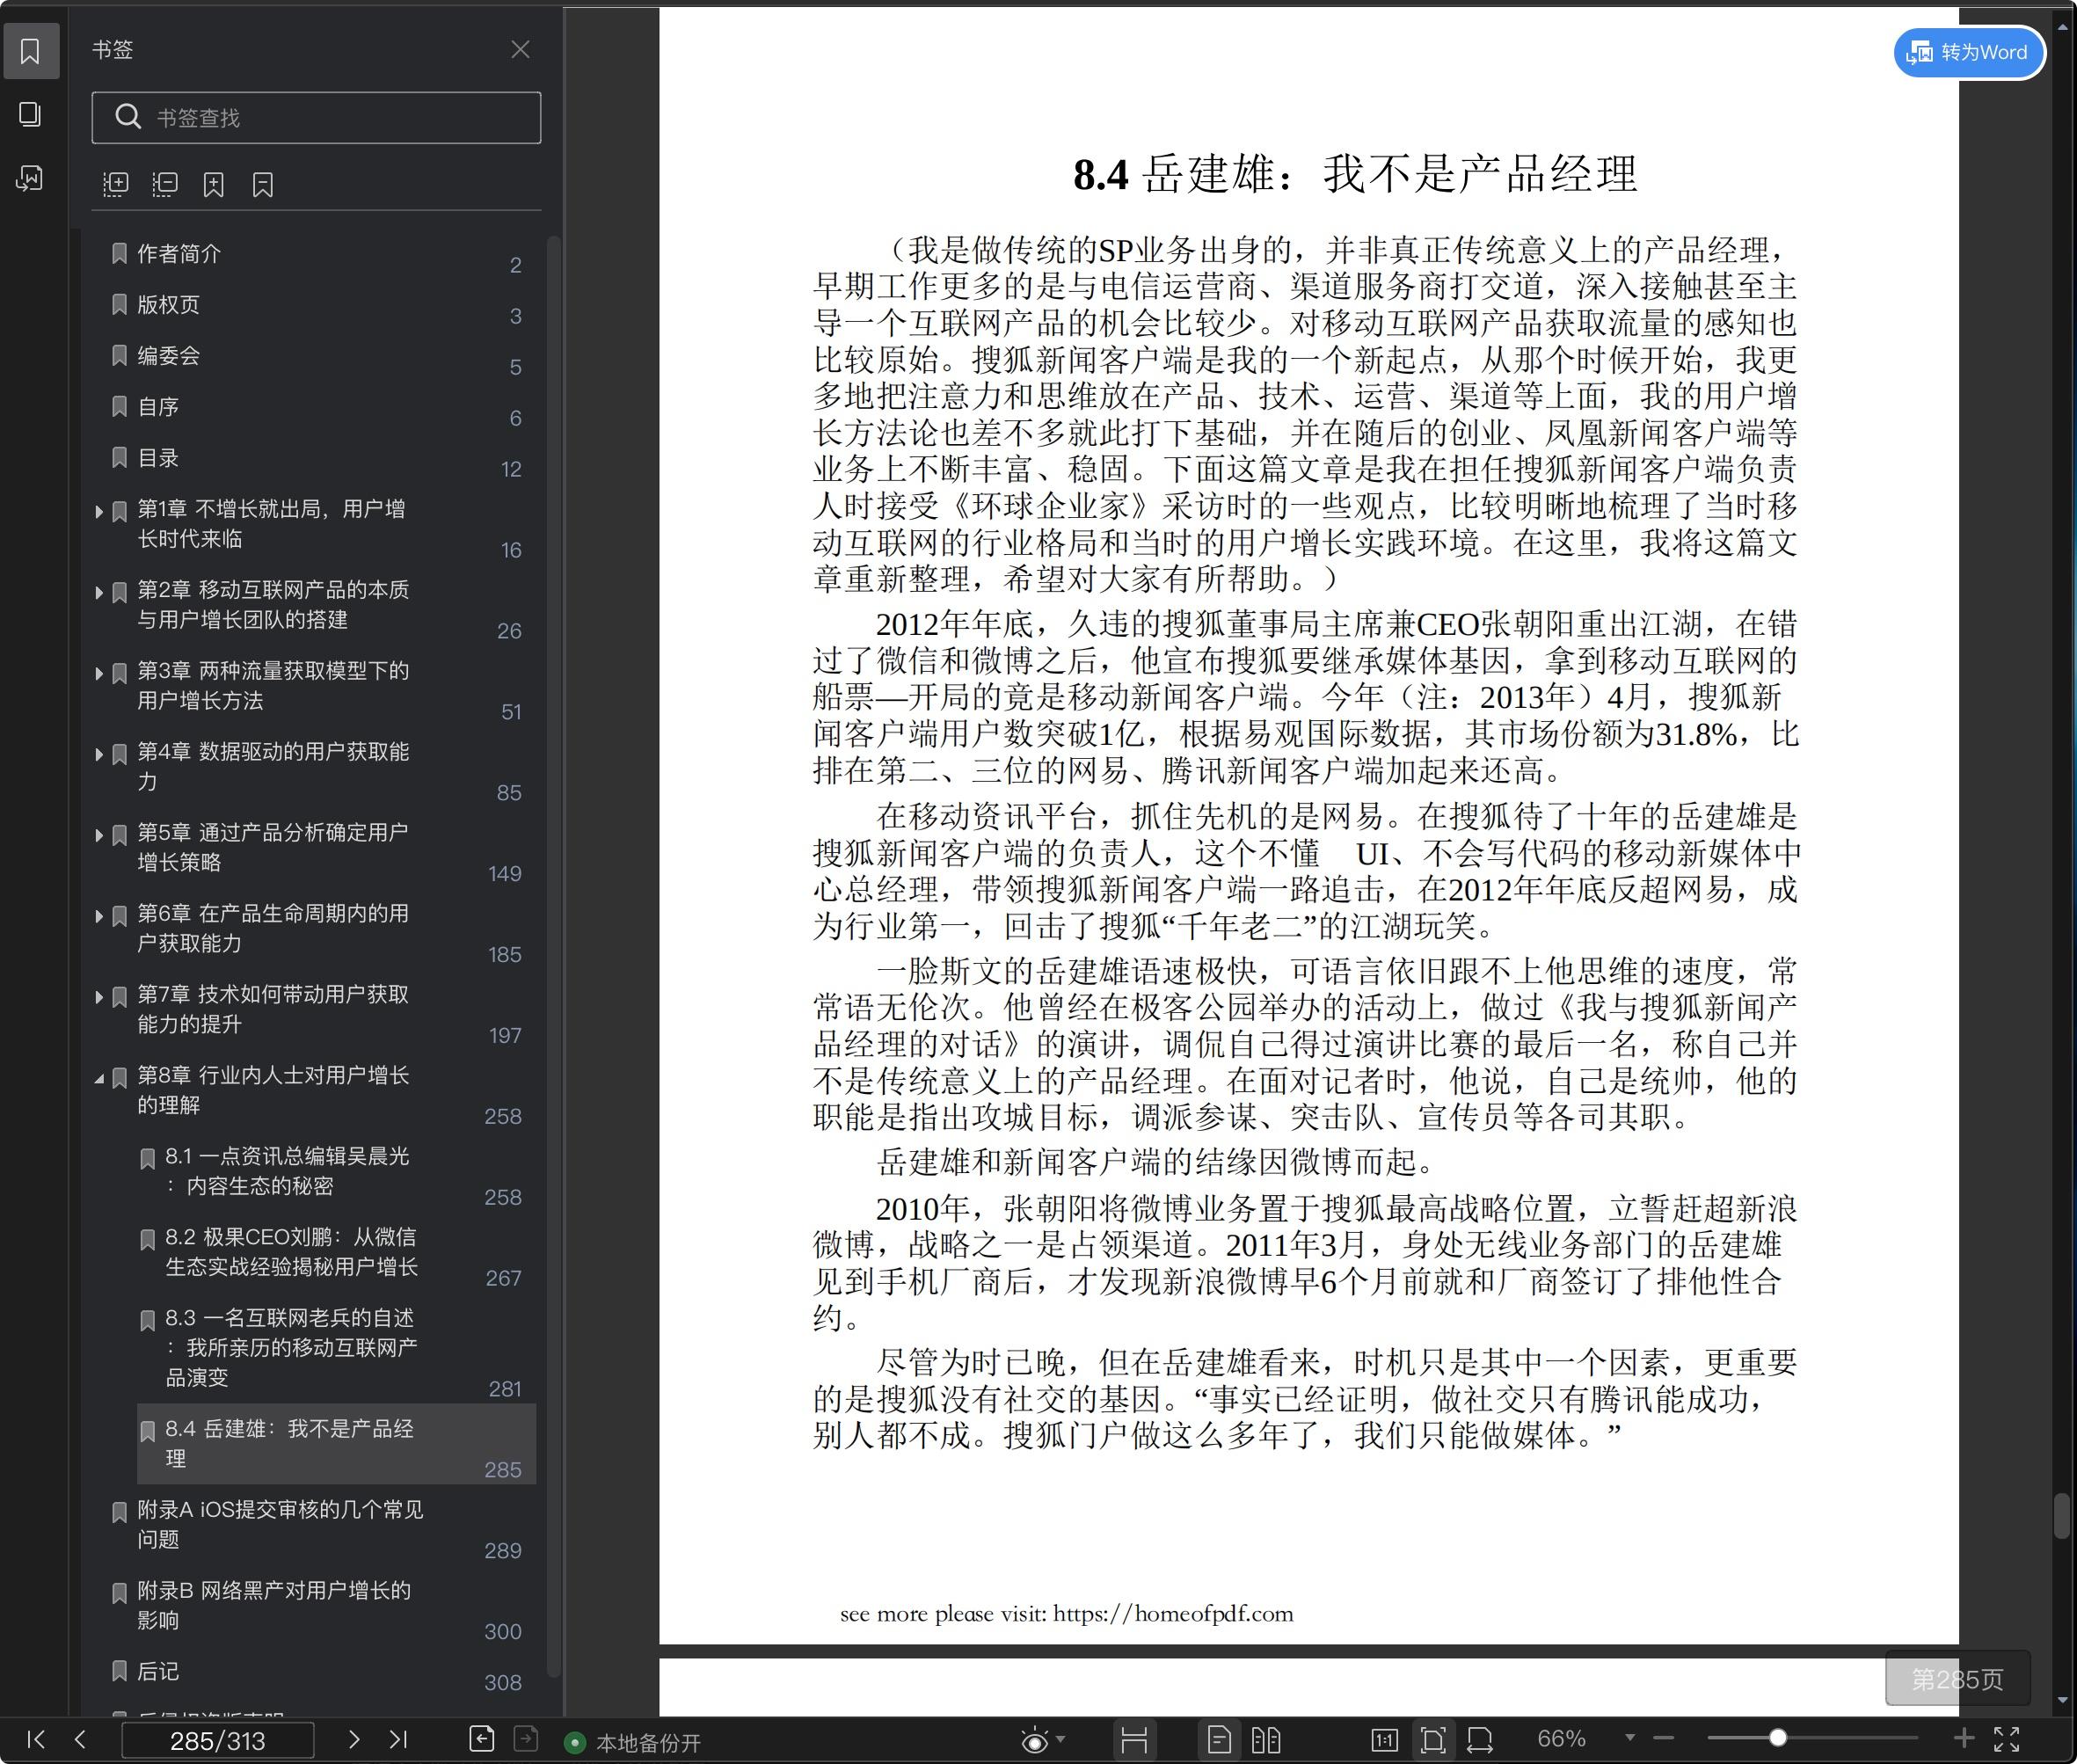2077x1764 pixels.
Task: Select two-page view icon
Action: click(x=1266, y=1740)
